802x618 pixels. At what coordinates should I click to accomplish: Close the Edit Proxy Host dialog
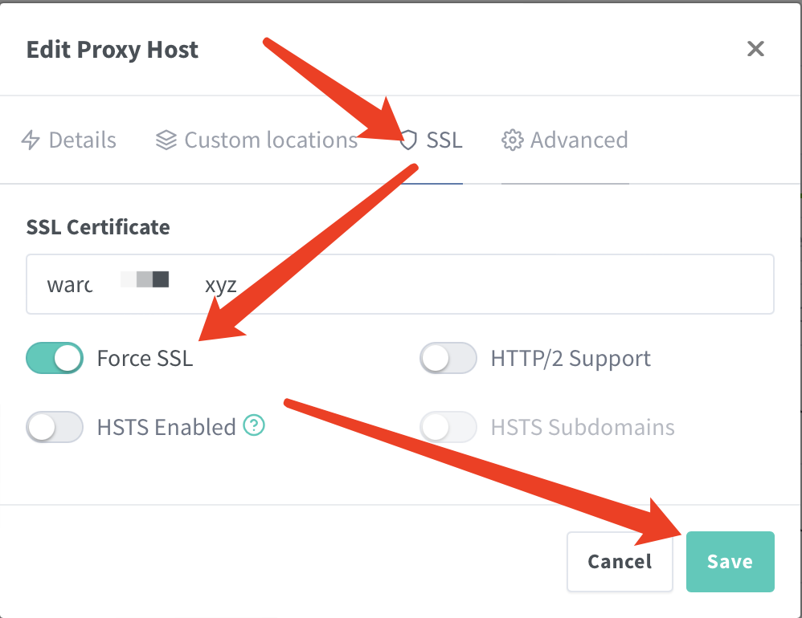pyautogui.click(x=755, y=49)
